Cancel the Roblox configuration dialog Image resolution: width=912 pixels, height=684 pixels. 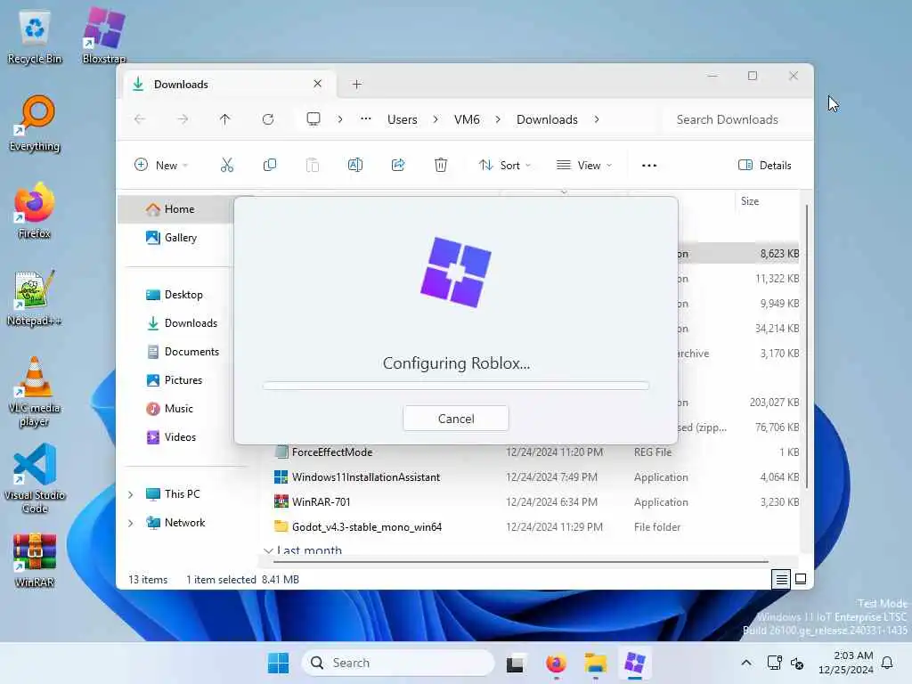pyautogui.click(x=455, y=419)
